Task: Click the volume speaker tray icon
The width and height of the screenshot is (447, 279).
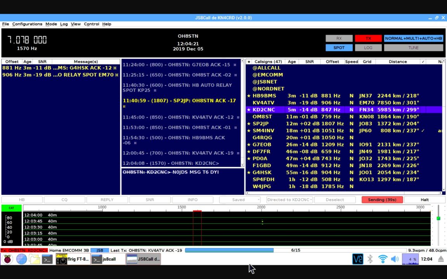Action: [x=395, y=259]
